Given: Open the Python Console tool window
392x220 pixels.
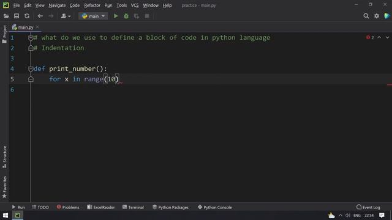Looking at the screenshot, I should coord(214,207).
